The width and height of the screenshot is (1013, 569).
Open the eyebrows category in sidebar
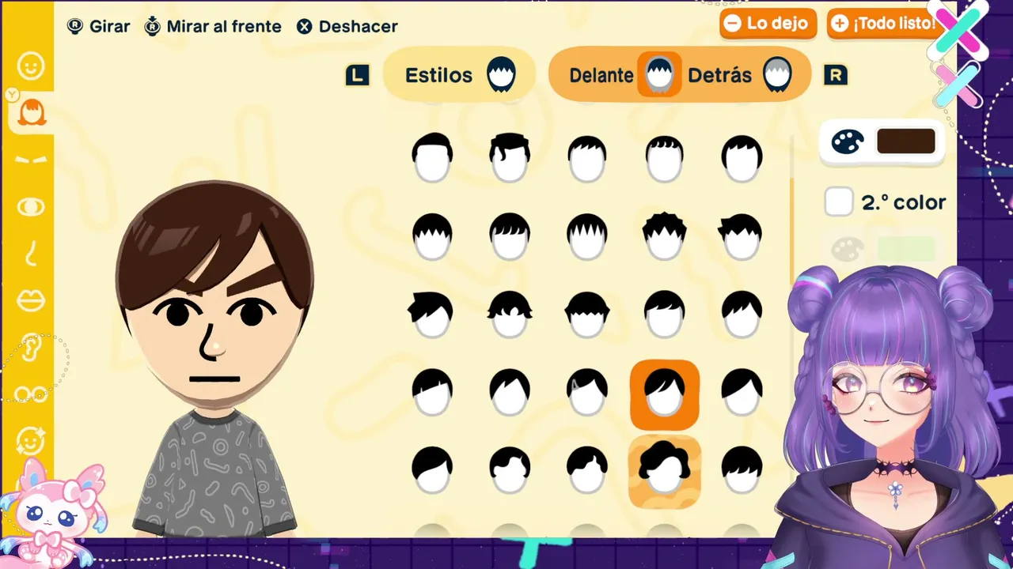[31, 159]
